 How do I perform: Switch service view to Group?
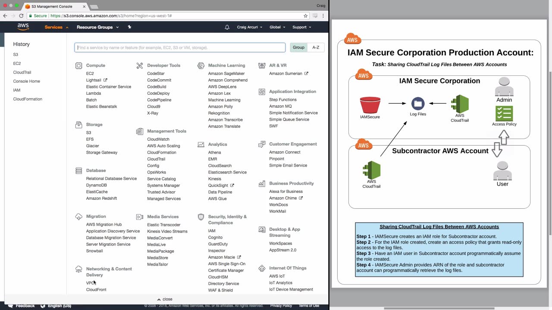298,47
